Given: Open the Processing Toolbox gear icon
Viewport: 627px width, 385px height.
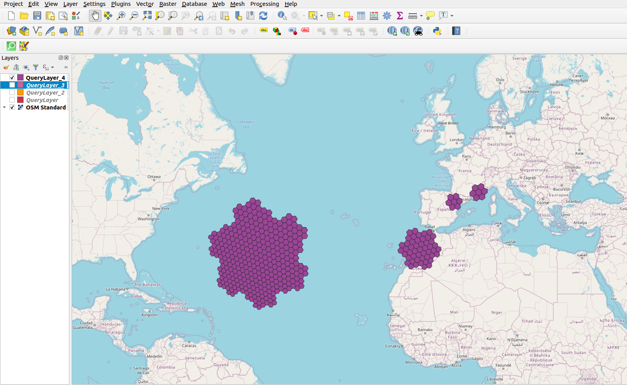Looking at the screenshot, I should [387, 16].
